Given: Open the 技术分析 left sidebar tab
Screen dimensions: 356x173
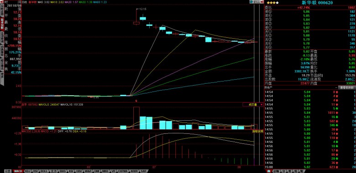Looking at the screenshot, I should pyautogui.click(x=2, y=24).
